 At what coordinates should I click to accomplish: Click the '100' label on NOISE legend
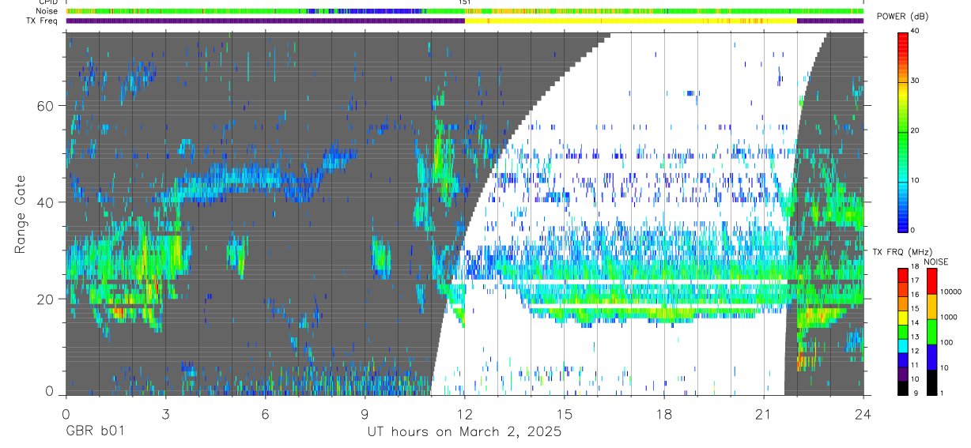pos(946,344)
